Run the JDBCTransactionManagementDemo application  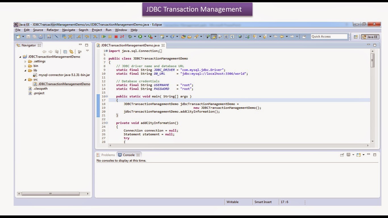coord(141,36)
